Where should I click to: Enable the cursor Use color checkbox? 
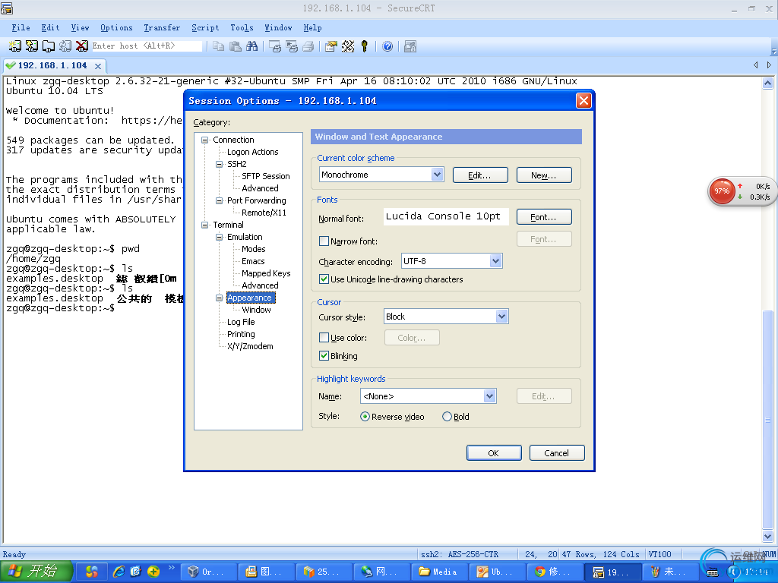[324, 338]
